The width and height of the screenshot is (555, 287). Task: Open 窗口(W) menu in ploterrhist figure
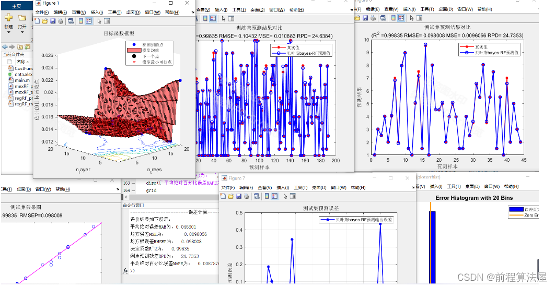tap(492, 186)
